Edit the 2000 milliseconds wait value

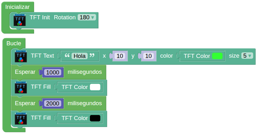53,103
